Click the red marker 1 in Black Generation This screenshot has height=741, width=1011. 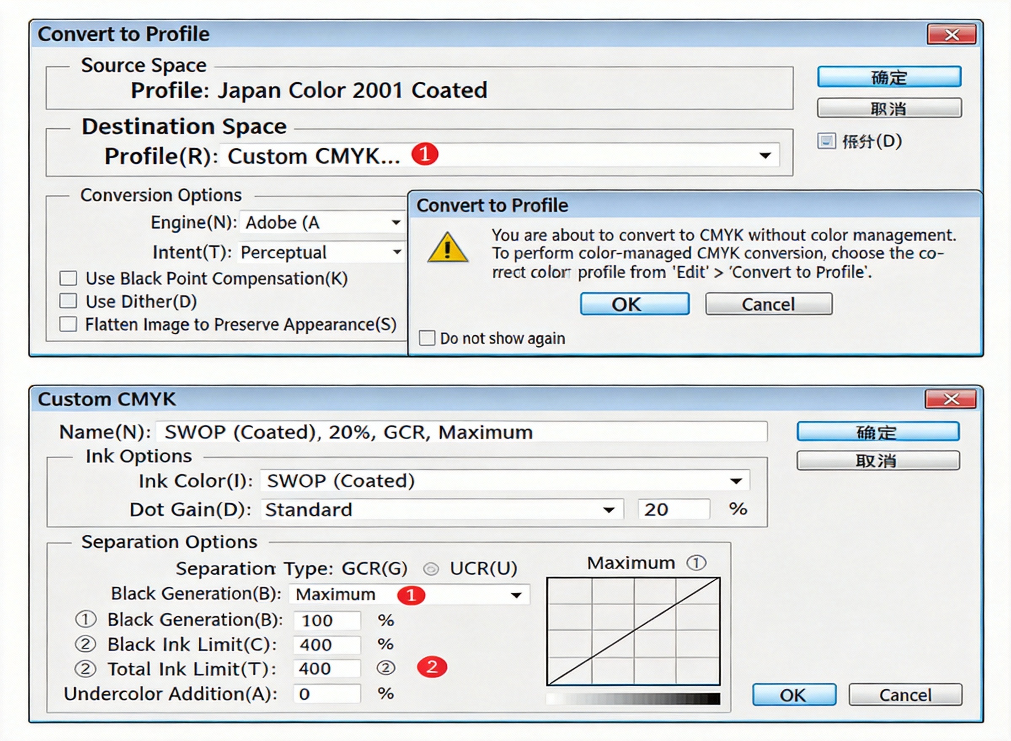tap(411, 595)
